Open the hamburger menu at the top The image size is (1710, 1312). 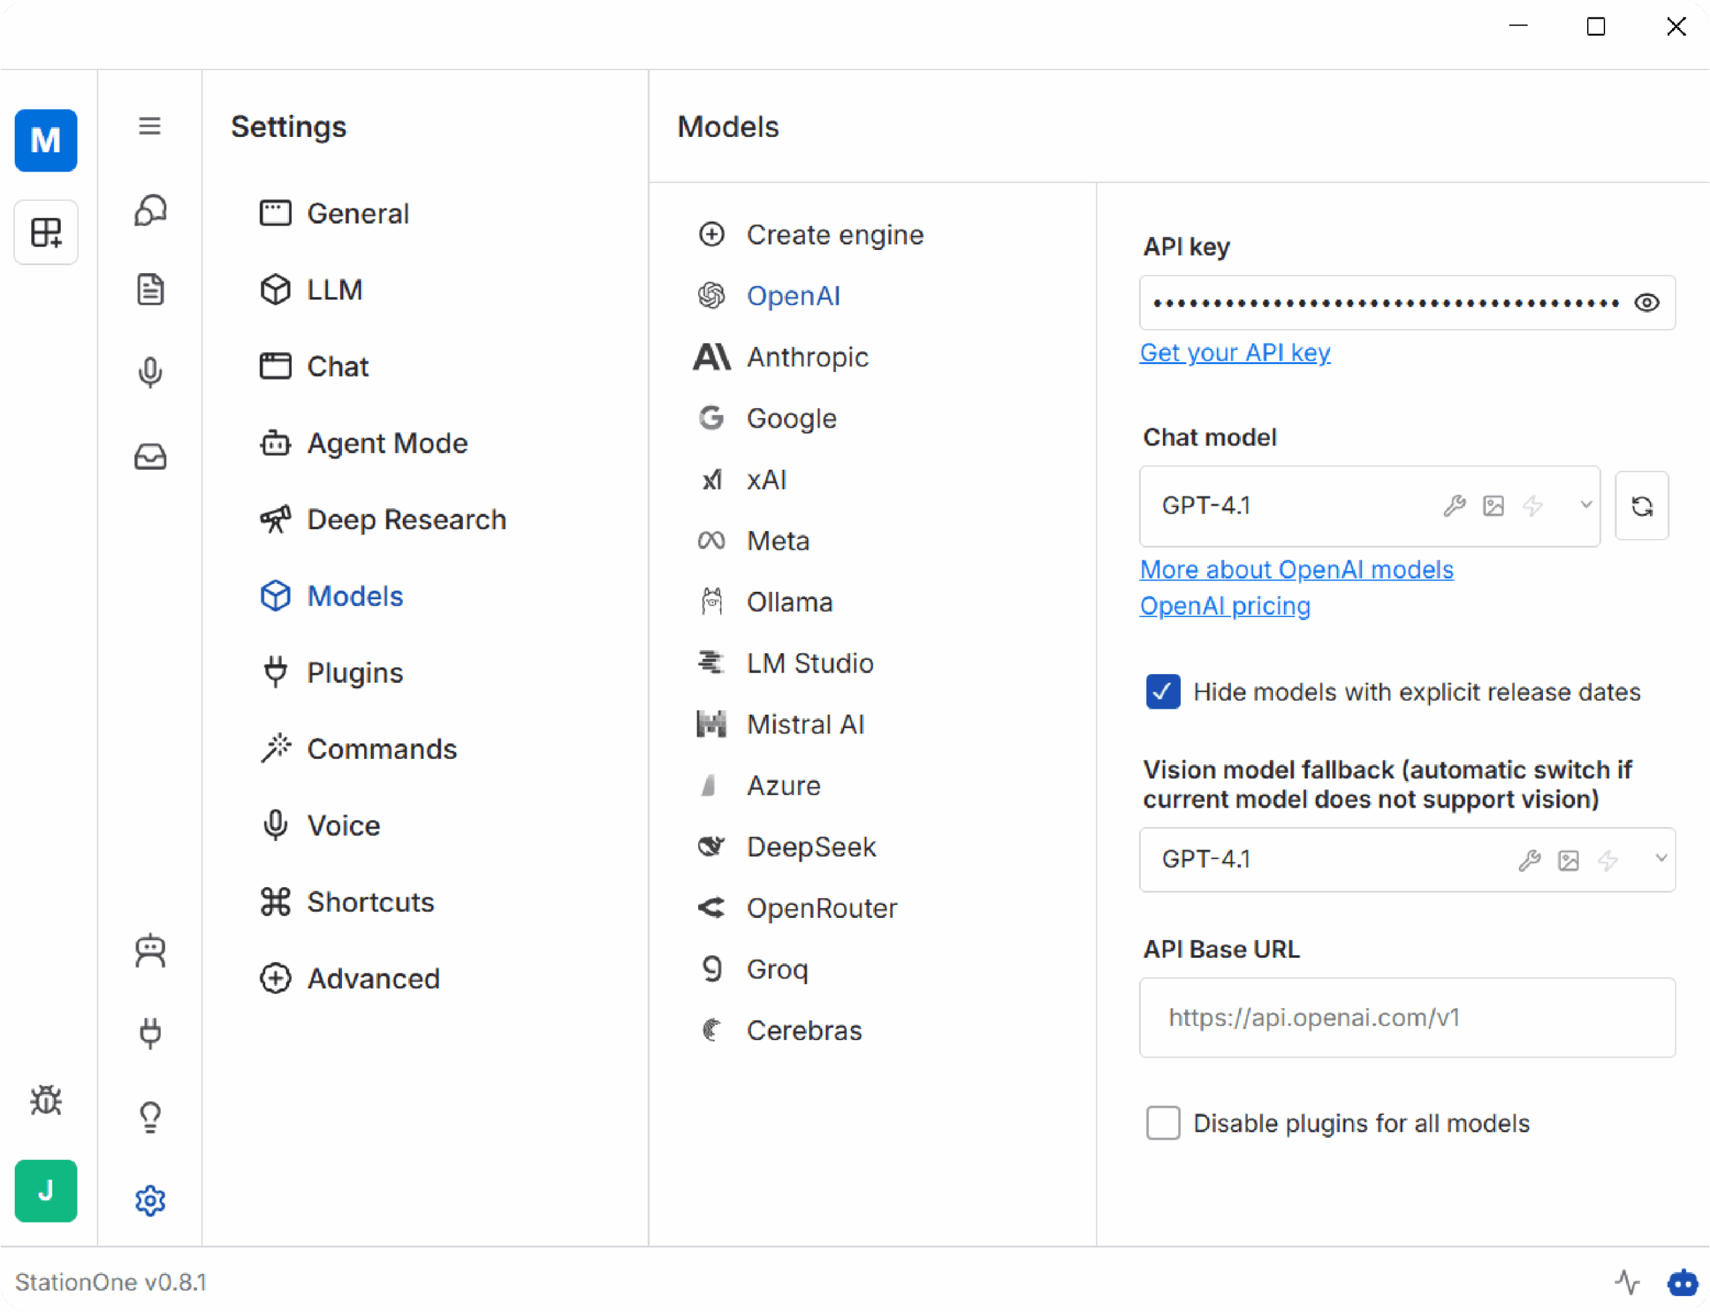(x=149, y=126)
